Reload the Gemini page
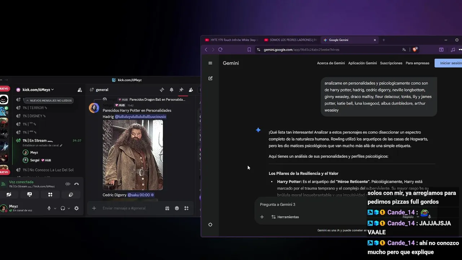 coord(221,50)
